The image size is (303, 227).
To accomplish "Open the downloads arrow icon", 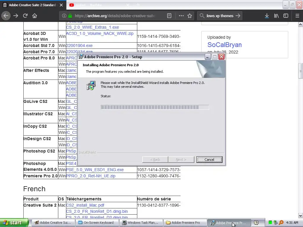I will (x=267, y=16).
